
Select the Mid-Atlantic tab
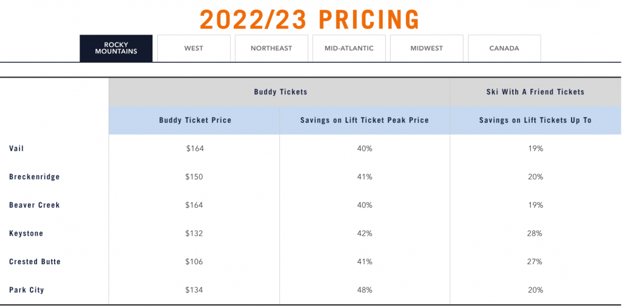click(x=349, y=48)
